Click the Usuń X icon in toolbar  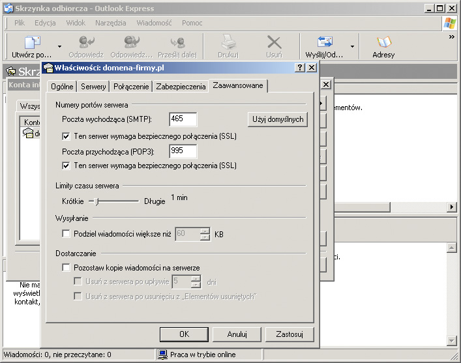pos(274,42)
